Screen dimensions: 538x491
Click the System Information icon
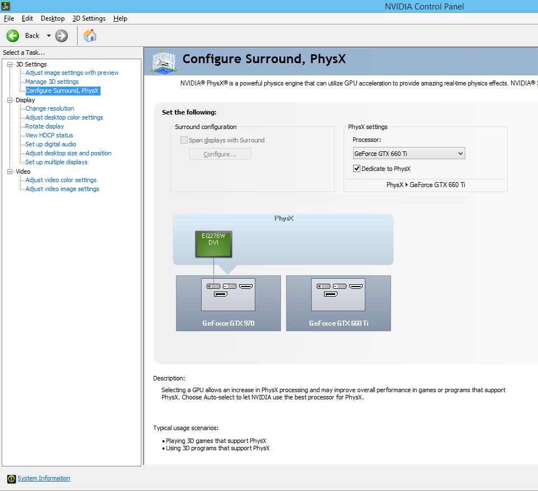(11, 479)
